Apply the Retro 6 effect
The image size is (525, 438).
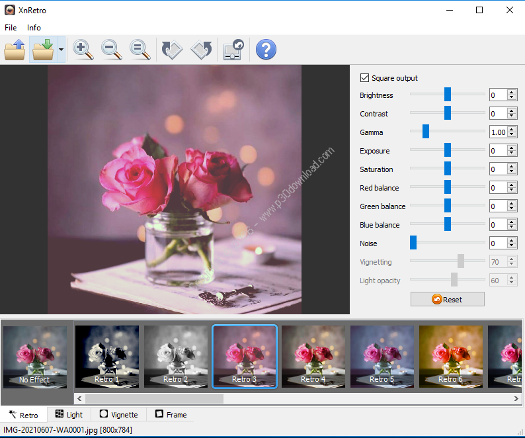451,357
